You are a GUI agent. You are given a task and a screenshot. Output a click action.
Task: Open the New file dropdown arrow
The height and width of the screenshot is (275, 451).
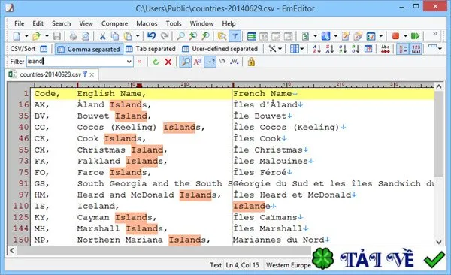[26, 36]
